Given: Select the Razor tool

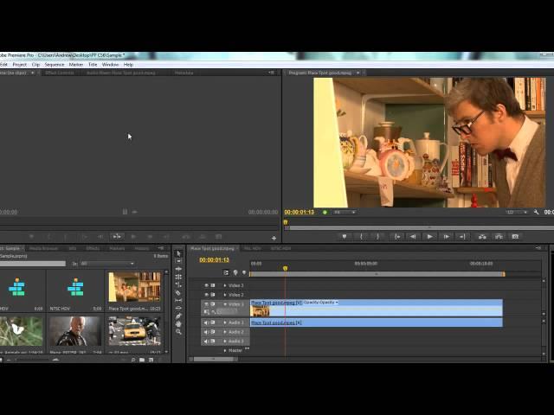Looking at the screenshot, I should pyautogui.click(x=178, y=292).
